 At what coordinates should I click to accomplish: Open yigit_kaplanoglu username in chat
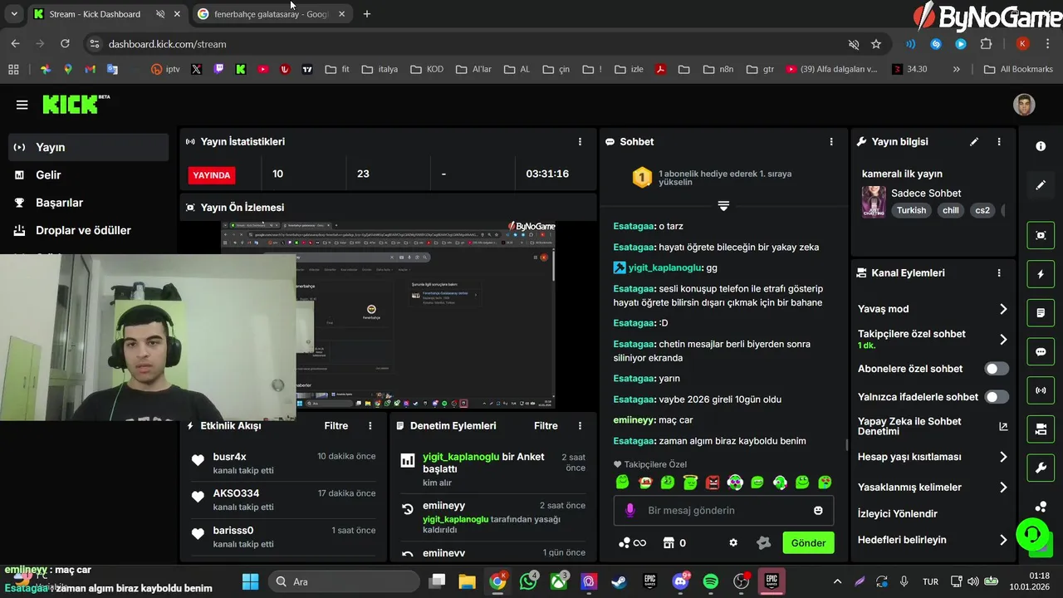coord(666,268)
